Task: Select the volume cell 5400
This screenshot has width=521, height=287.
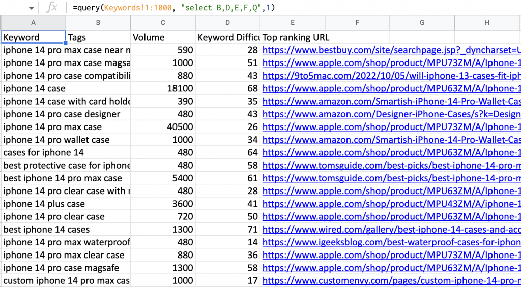Action: click(x=163, y=178)
